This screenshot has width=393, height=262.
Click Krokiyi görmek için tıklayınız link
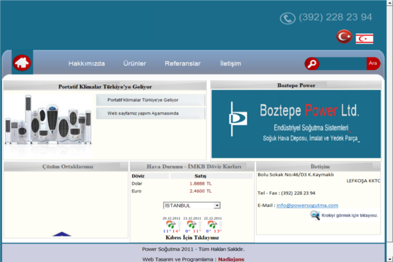coord(350,215)
